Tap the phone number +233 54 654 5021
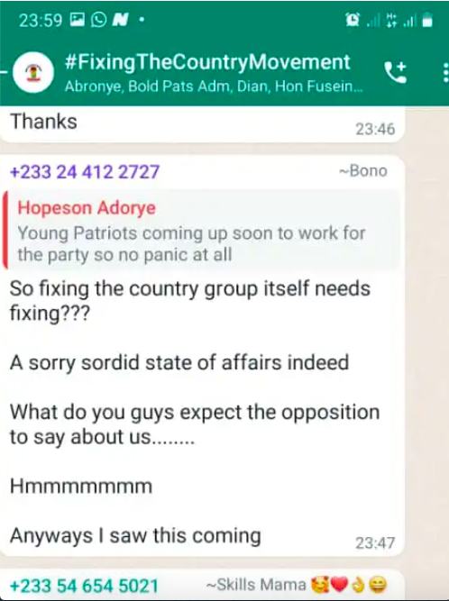Screen dimensions: 449x601 (x=84, y=586)
